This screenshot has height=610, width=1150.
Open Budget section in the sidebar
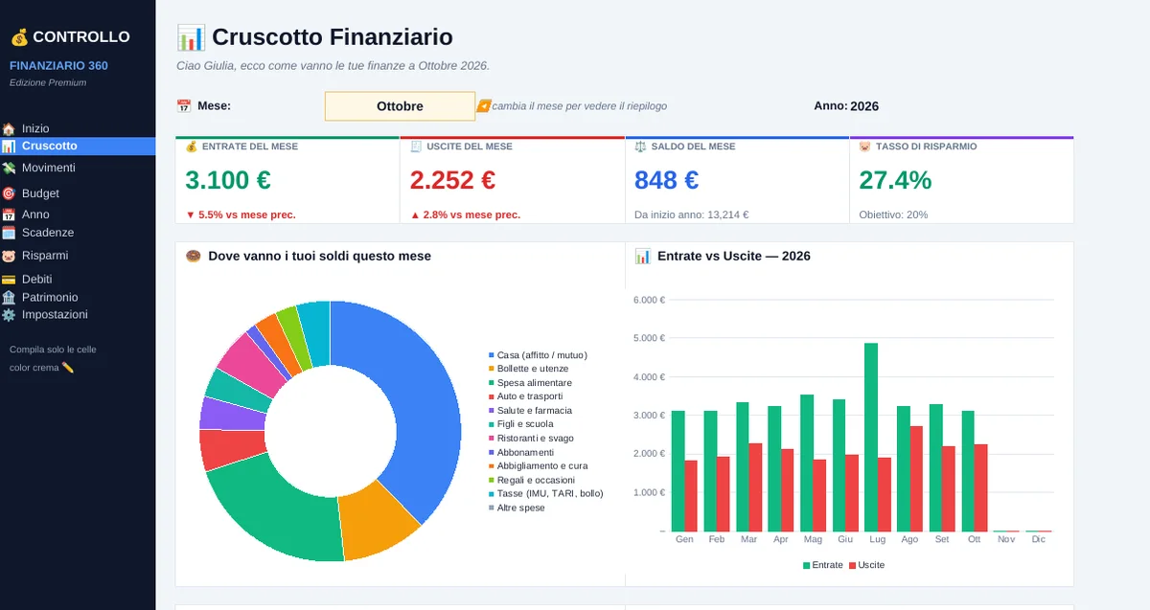point(40,193)
